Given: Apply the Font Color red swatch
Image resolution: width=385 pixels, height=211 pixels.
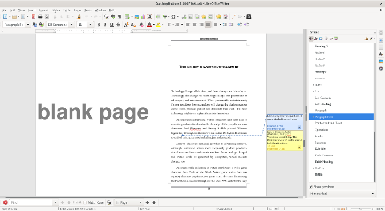Looking at the screenshot, I should pos(149,25).
